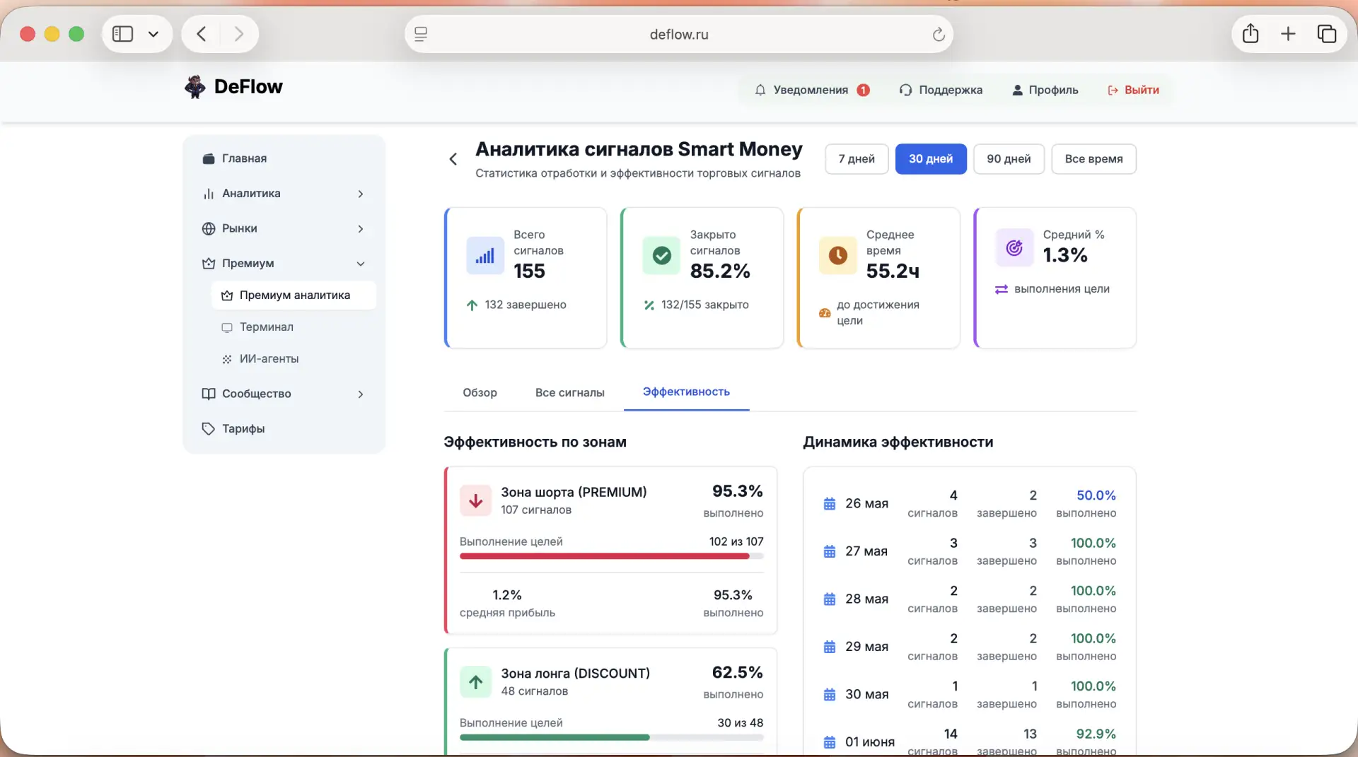Expand the Рынки sidebar section
The width and height of the screenshot is (1358, 757).
coord(361,229)
